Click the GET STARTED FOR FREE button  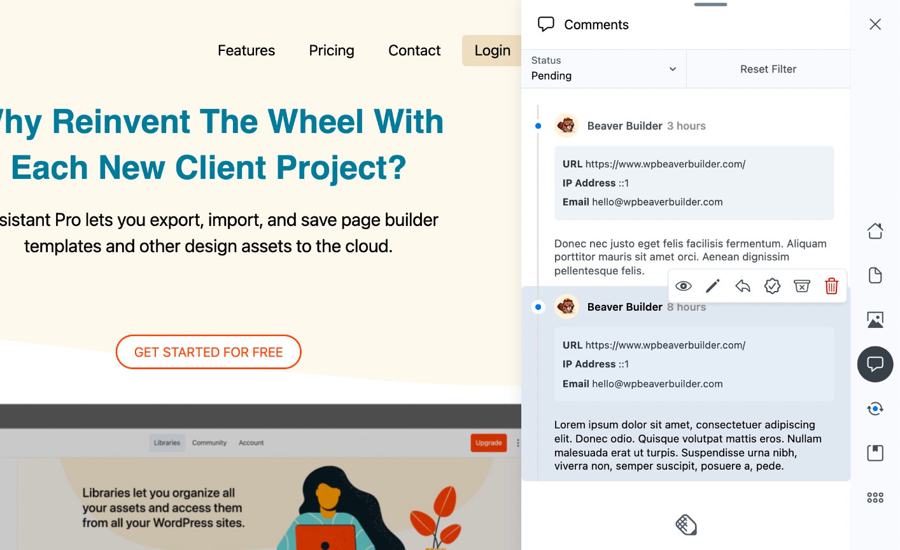[208, 352]
